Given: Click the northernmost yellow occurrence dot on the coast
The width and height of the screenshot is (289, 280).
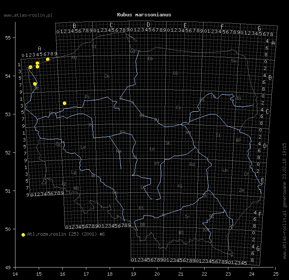Looking at the screenshot, I should click(x=48, y=59).
